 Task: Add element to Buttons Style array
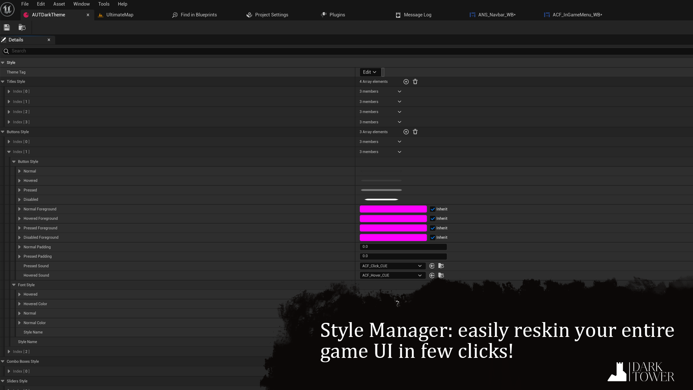(406, 132)
